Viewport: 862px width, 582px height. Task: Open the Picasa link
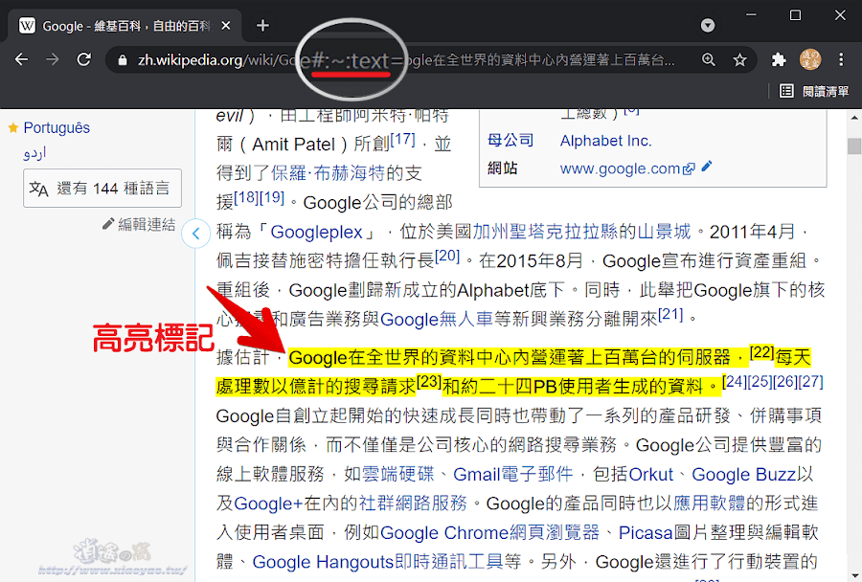[646, 532]
